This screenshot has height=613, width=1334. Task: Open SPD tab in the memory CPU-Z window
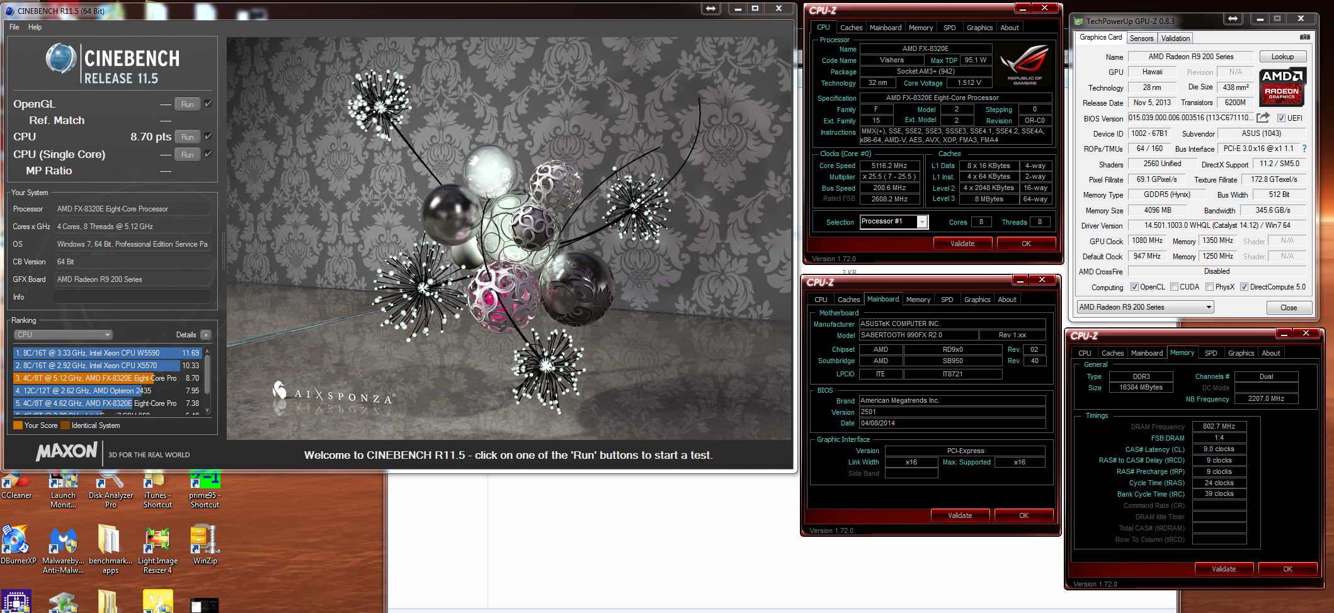coord(1211,353)
